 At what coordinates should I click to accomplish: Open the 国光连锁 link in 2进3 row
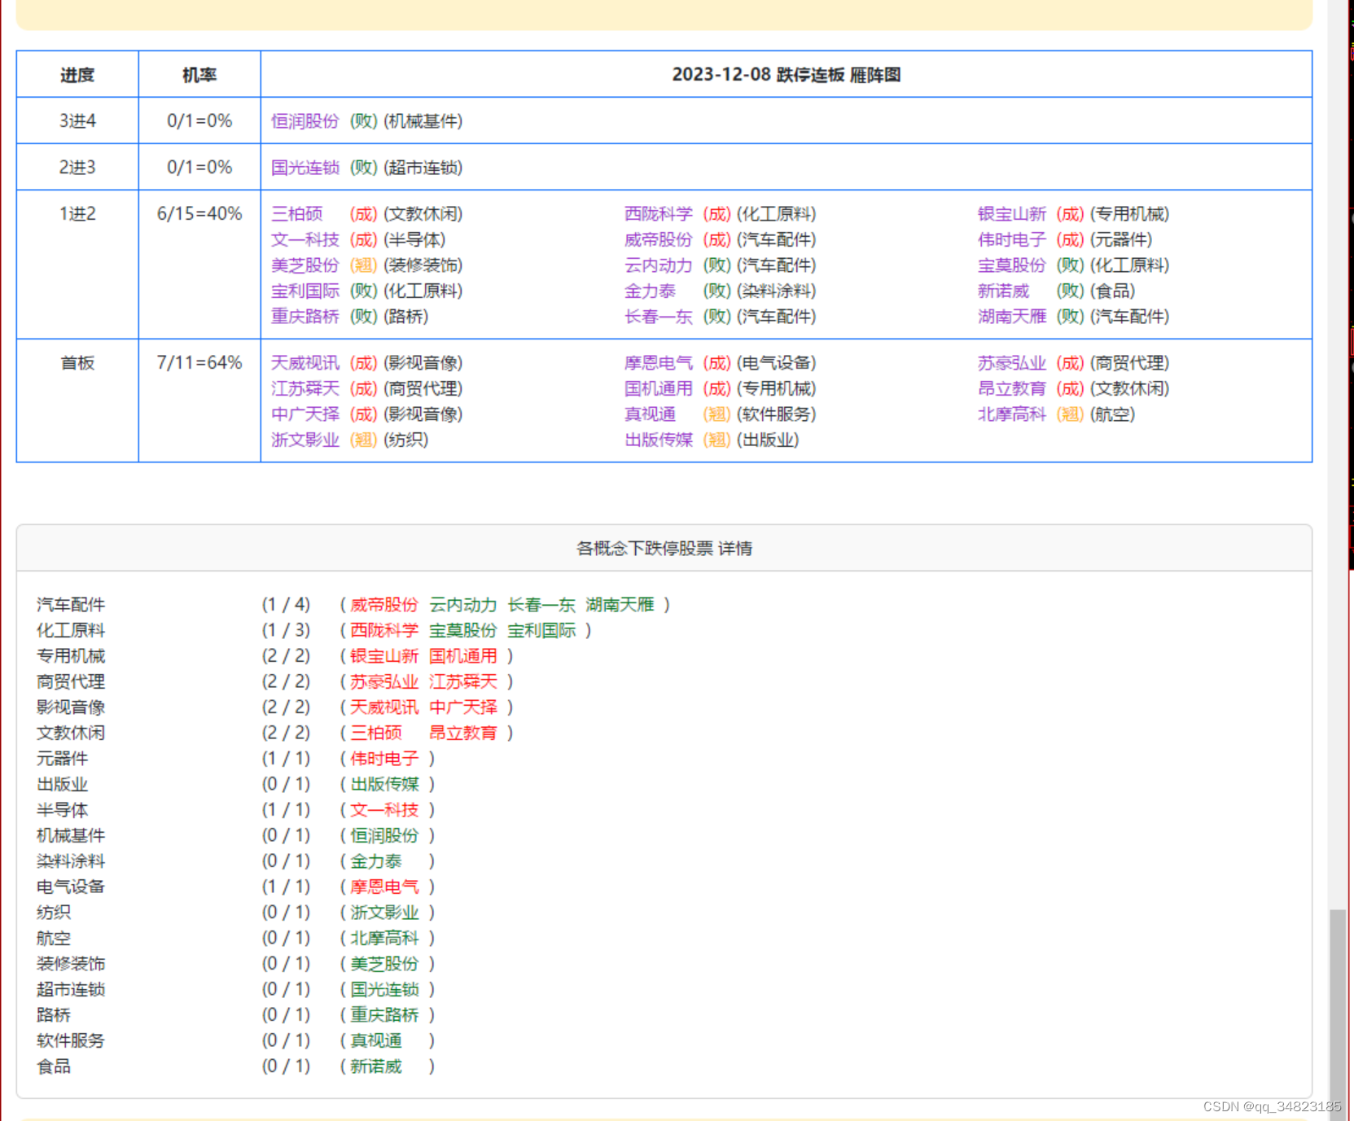click(305, 168)
